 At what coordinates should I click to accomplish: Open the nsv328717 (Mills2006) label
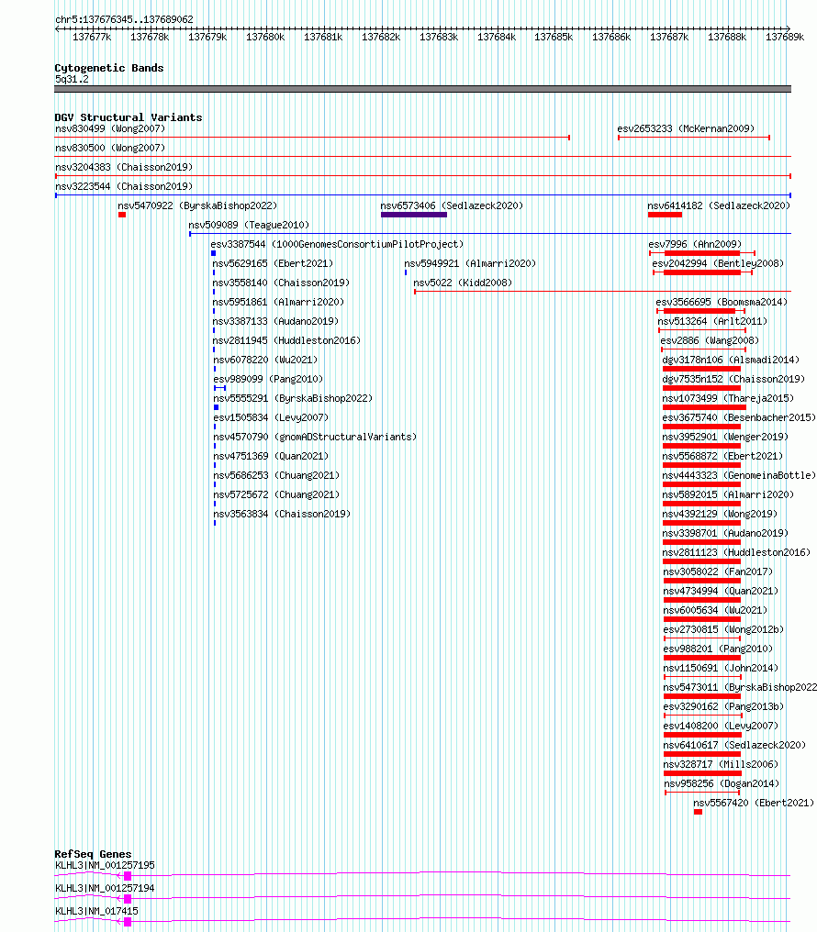(x=721, y=764)
